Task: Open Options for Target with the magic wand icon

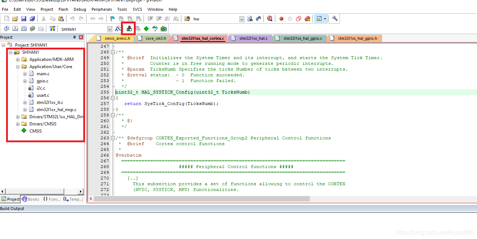Action: click(118, 29)
